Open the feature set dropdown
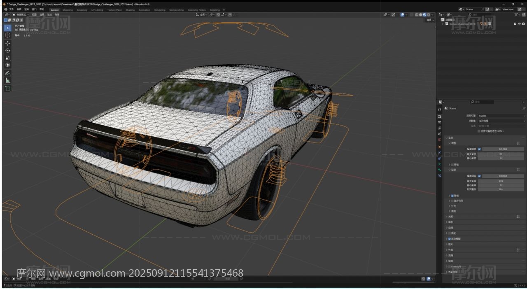 pos(501,121)
